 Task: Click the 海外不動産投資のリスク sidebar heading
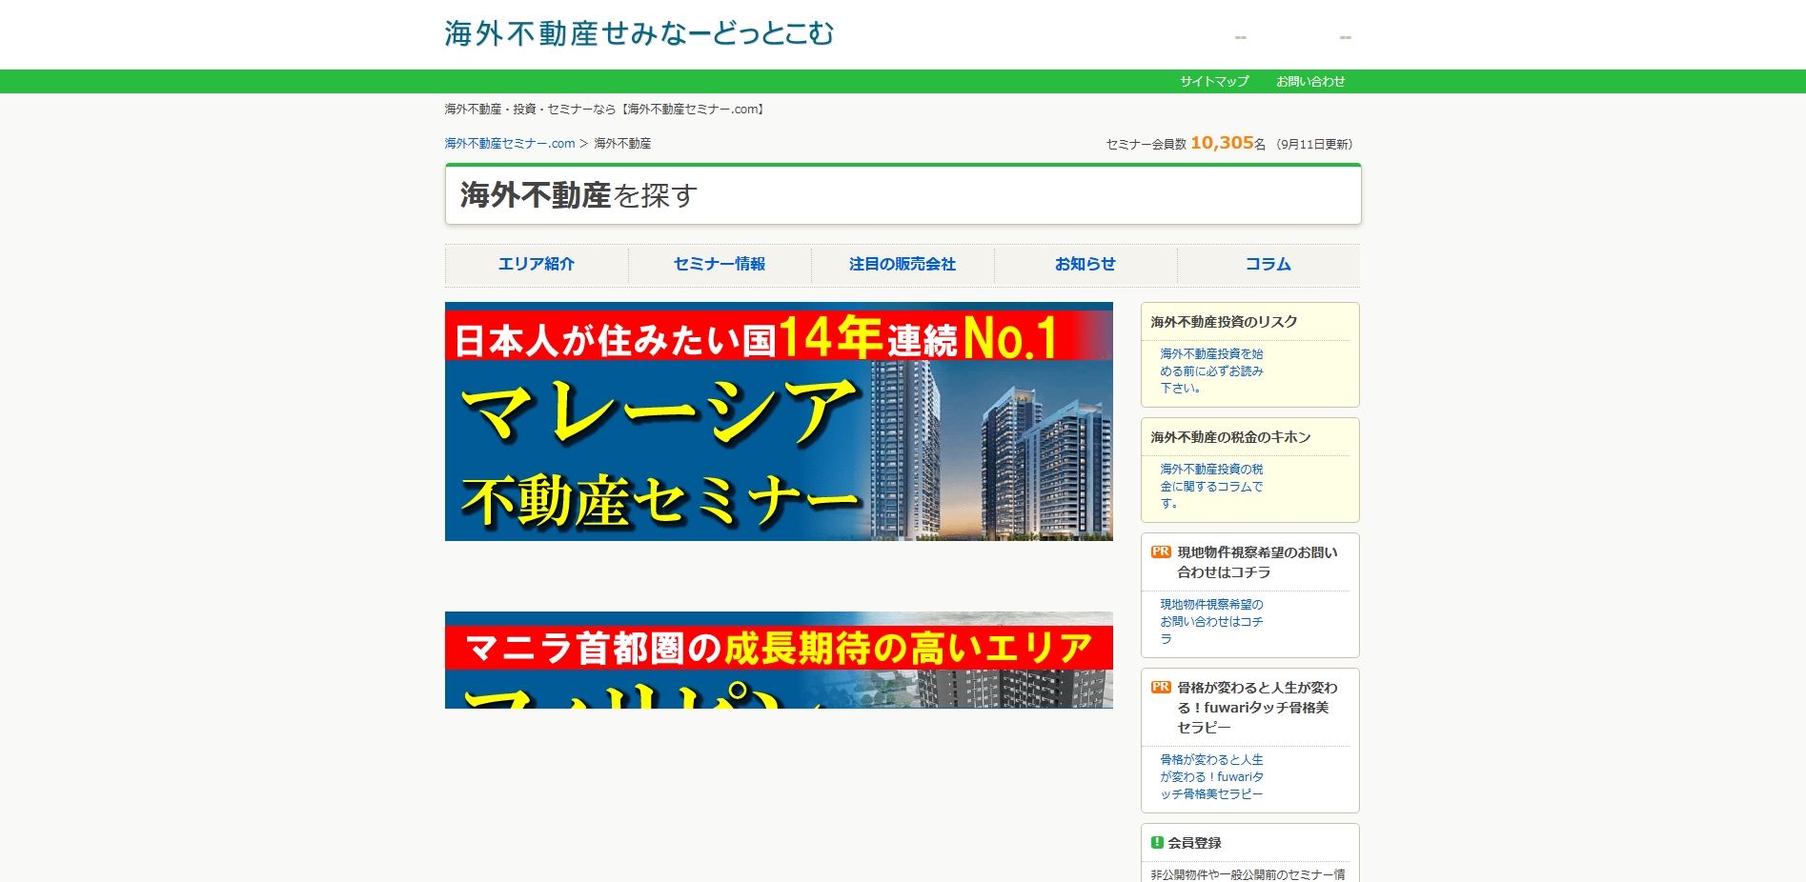(1224, 322)
